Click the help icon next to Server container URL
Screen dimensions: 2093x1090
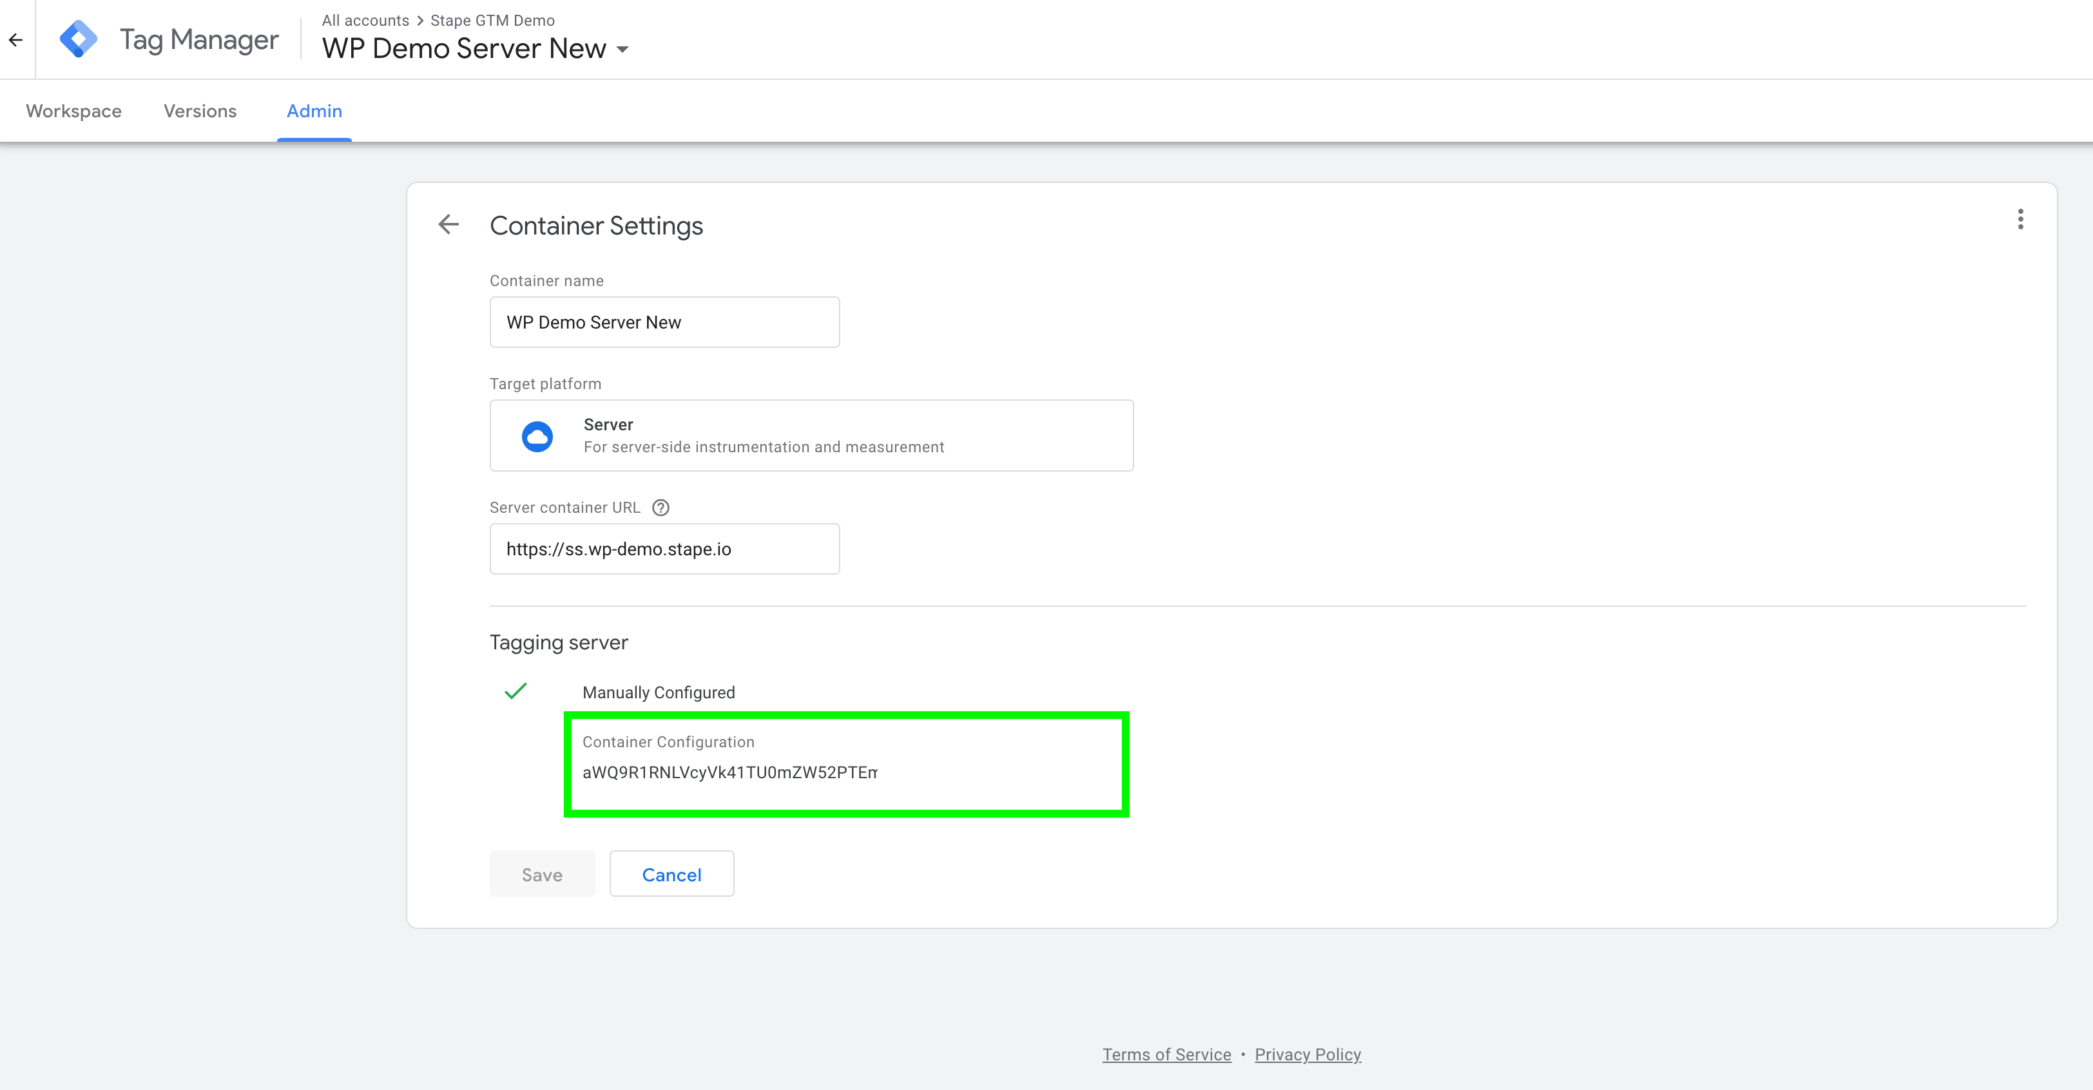[x=661, y=508]
